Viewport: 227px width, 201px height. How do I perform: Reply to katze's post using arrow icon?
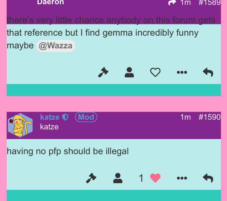[x=208, y=178]
